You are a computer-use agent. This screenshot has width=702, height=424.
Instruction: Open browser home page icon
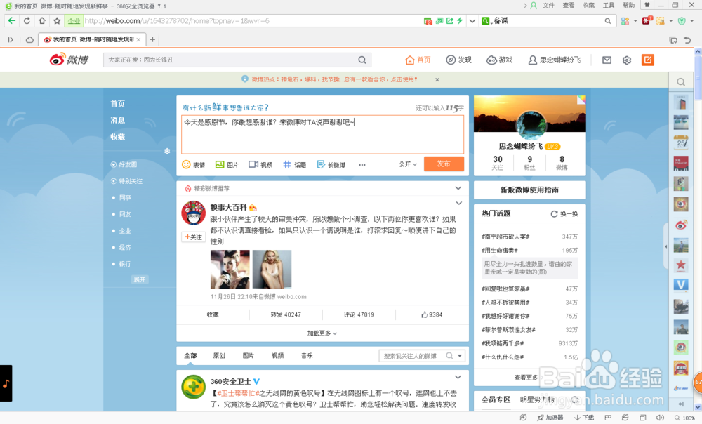click(x=41, y=20)
